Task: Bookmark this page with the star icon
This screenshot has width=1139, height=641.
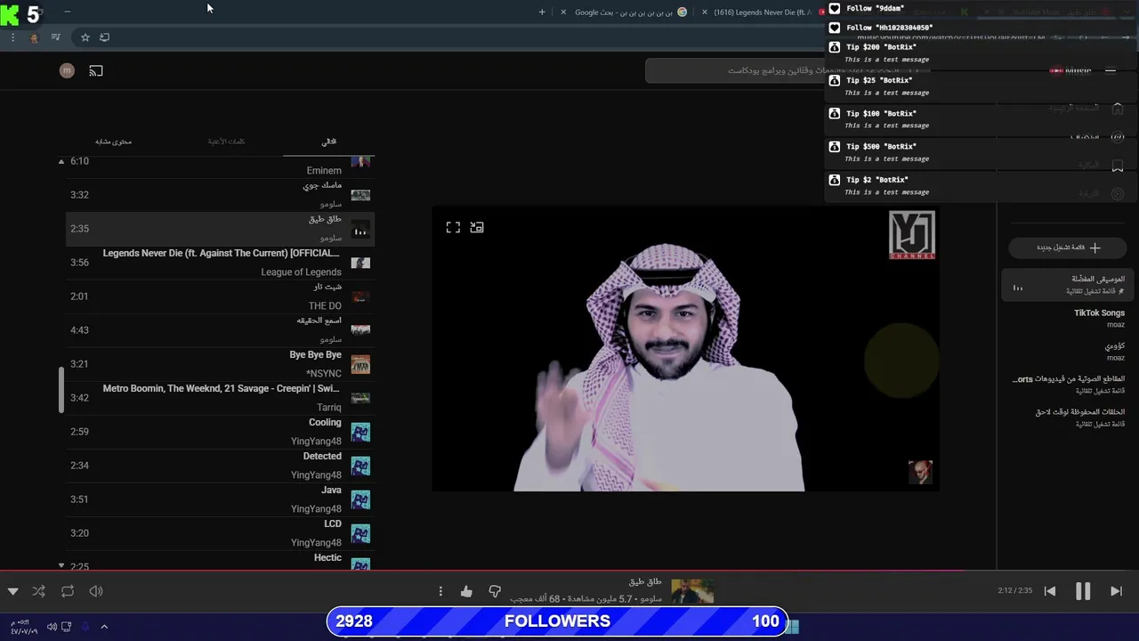Action: (x=85, y=37)
